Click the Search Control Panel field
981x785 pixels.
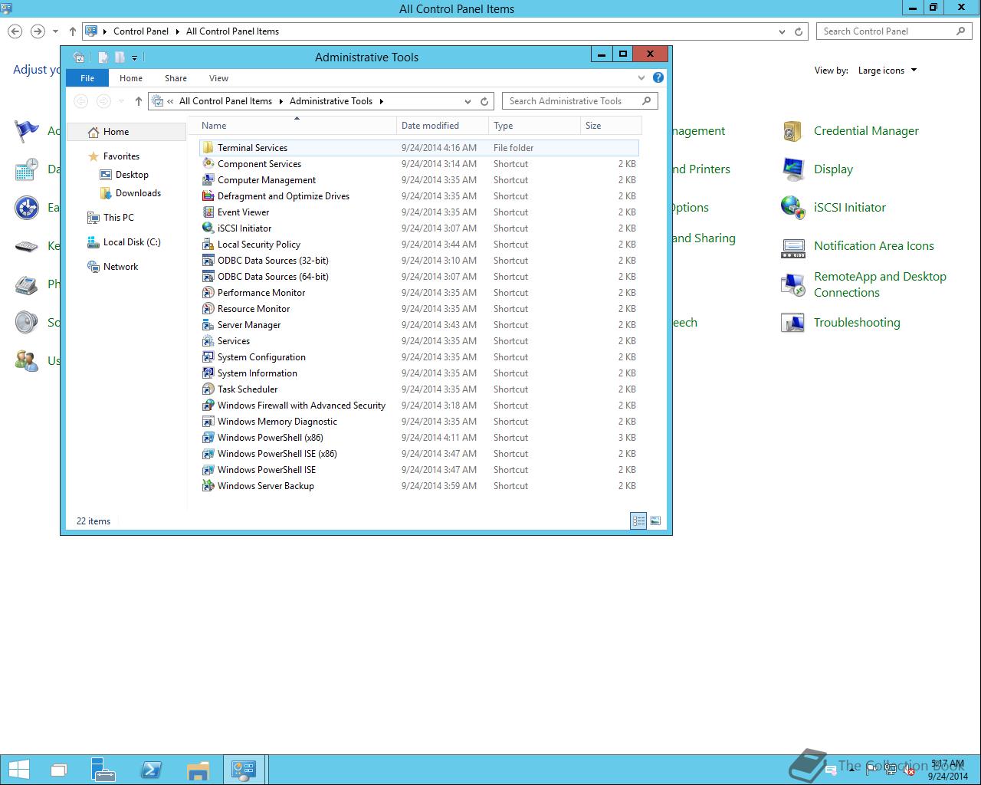coord(894,31)
